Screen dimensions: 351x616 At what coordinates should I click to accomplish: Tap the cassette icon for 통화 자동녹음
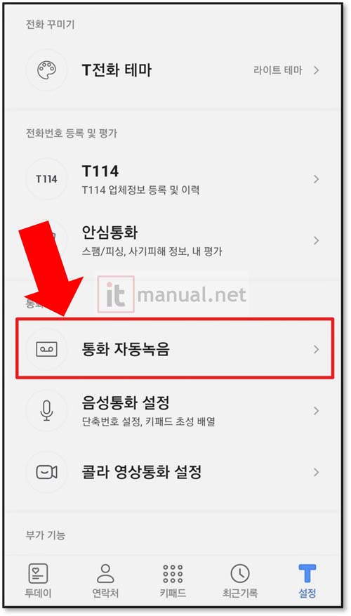pos(47,349)
